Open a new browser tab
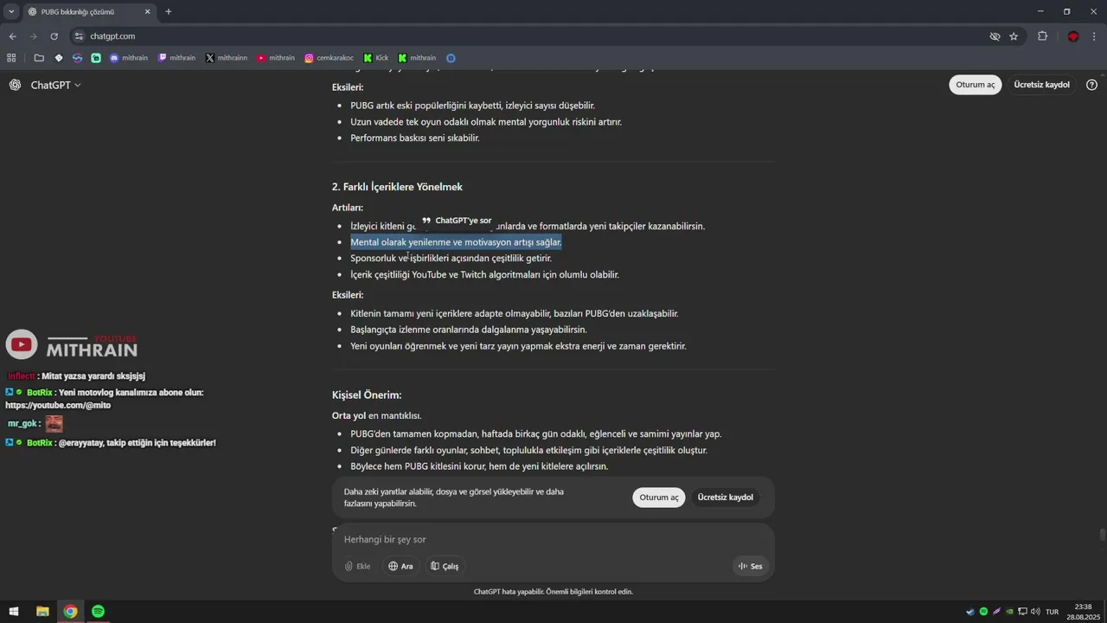 point(169,12)
